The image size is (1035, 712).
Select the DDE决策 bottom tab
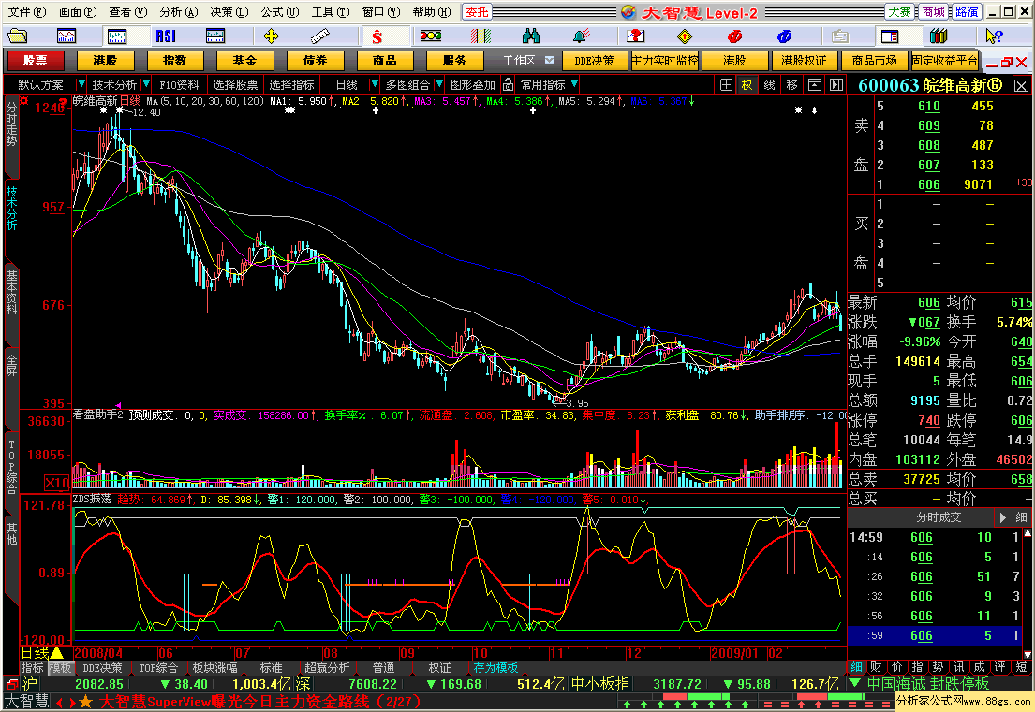pos(102,668)
